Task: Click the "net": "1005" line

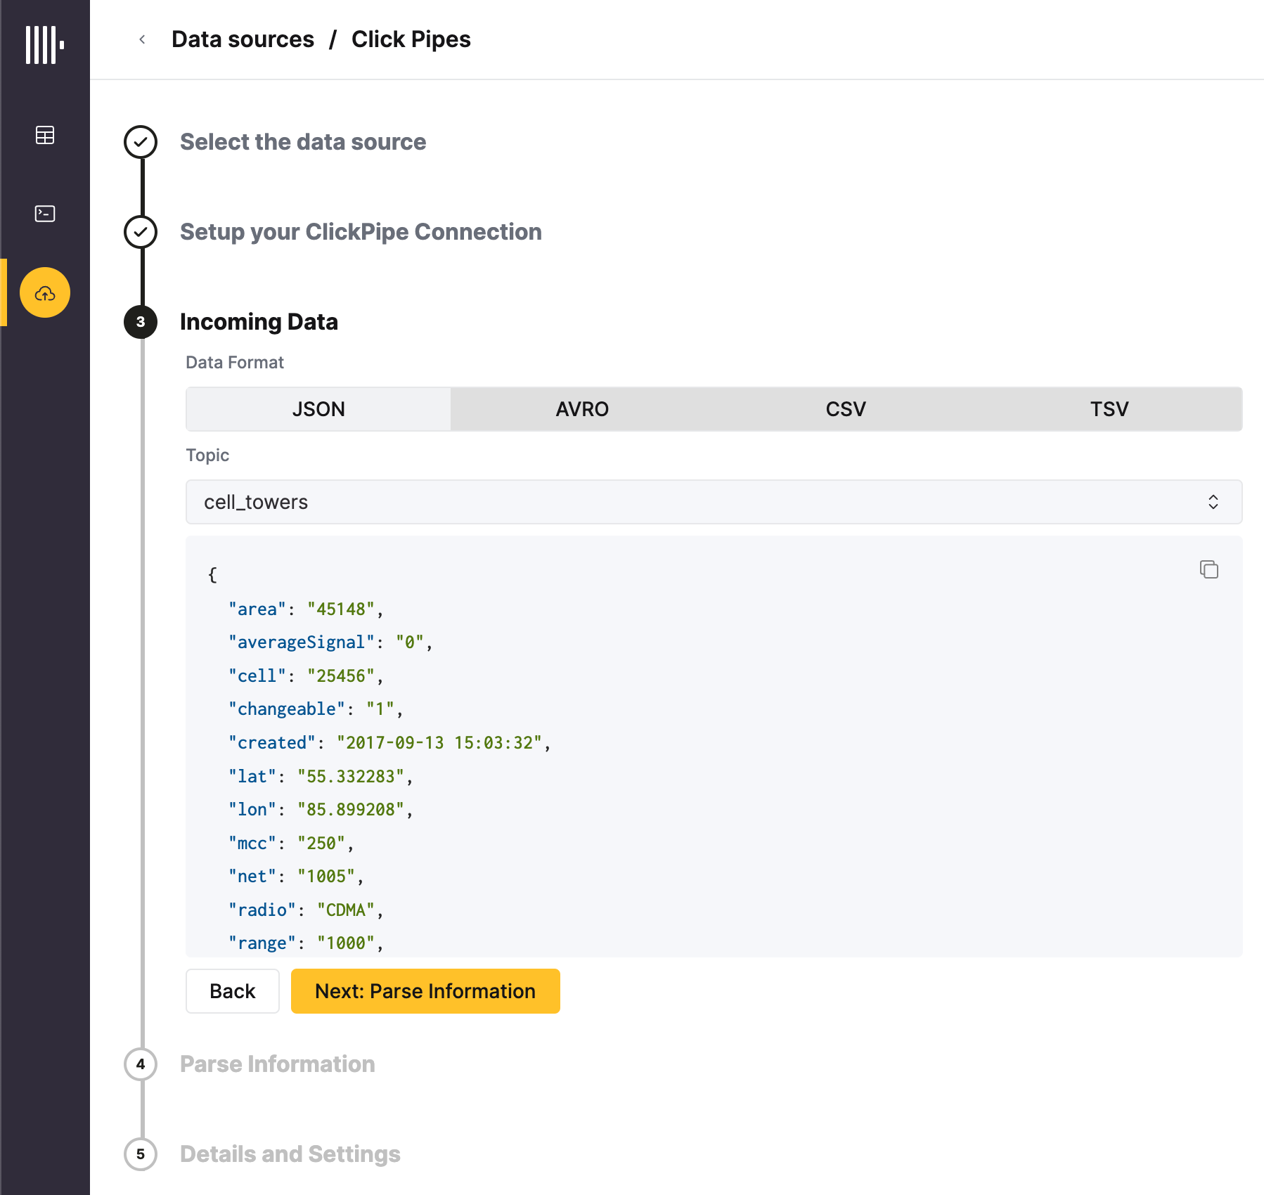Action: pyautogui.click(x=296, y=876)
